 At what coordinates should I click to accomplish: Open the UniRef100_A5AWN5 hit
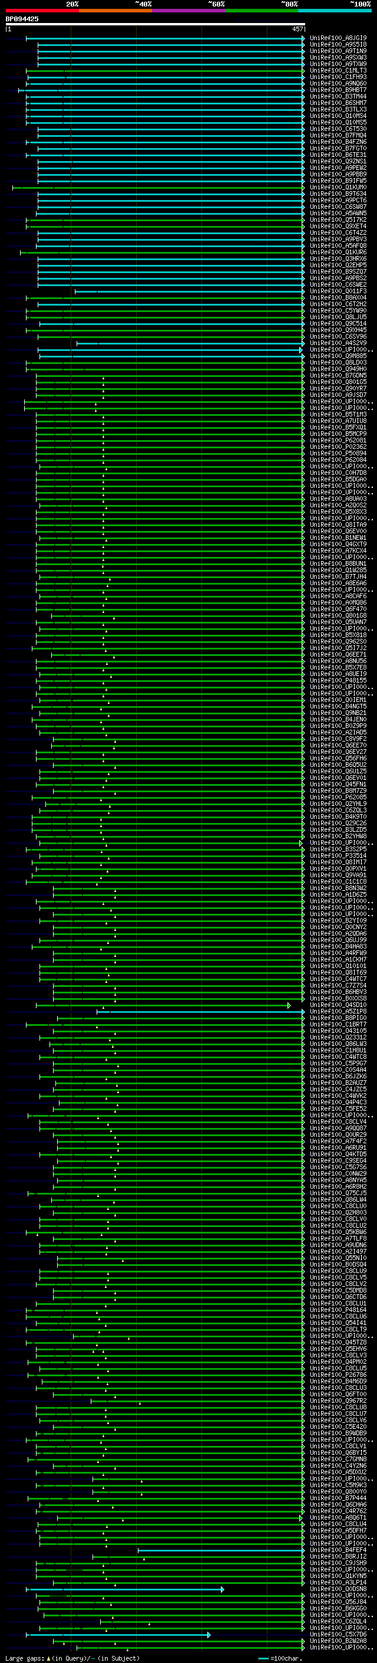click(338, 213)
